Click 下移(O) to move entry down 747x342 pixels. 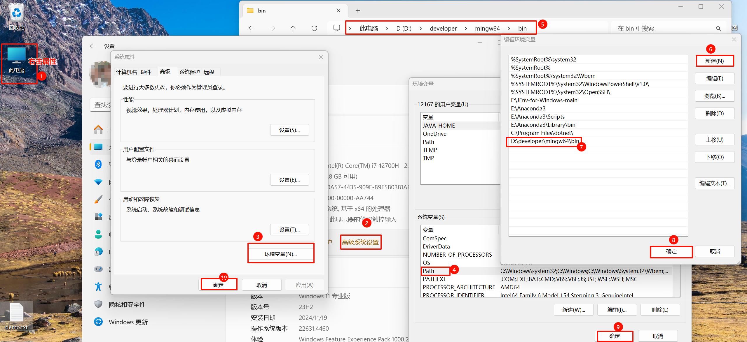(x=715, y=157)
